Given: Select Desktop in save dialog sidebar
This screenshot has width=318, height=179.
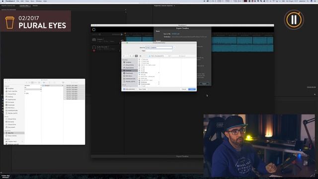Looking at the screenshot, I should tap(130, 71).
